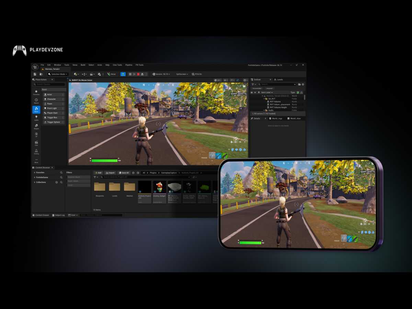This screenshot has height=309, width=412.
Task: Open the Verse menu
Action: pyautogui.click(x=75, y=65)
